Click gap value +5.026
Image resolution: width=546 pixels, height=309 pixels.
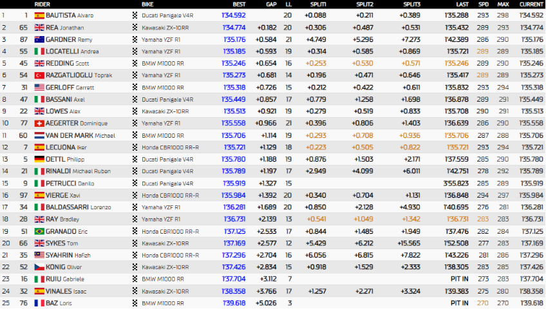266,303
